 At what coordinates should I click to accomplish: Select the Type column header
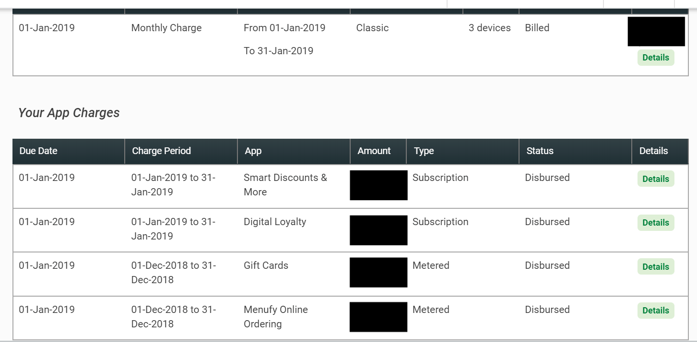[x=424, y=151]
